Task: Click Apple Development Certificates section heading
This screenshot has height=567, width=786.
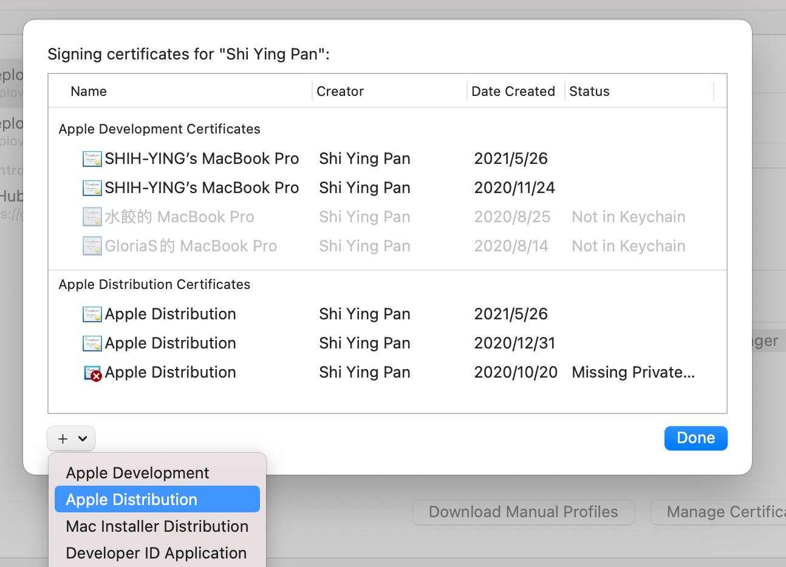Action: (x=159, y=129)
